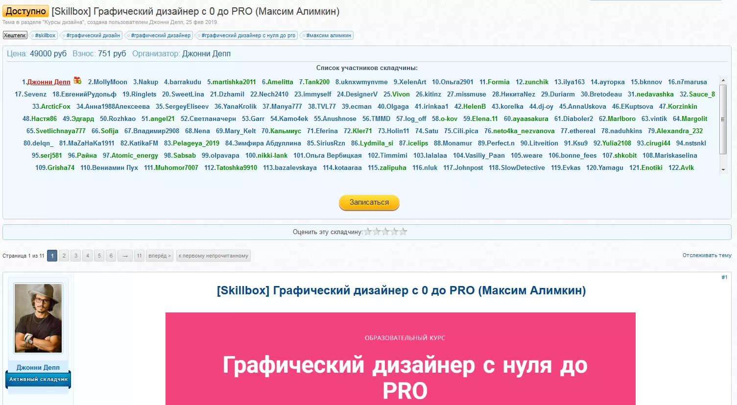Click the arrow page-jump button in pagination

(x=125, y=256)
